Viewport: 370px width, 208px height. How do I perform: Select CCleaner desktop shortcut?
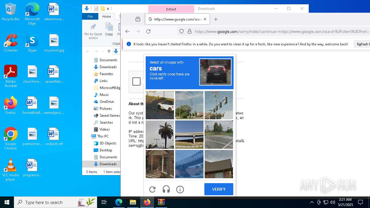[11, 43]
